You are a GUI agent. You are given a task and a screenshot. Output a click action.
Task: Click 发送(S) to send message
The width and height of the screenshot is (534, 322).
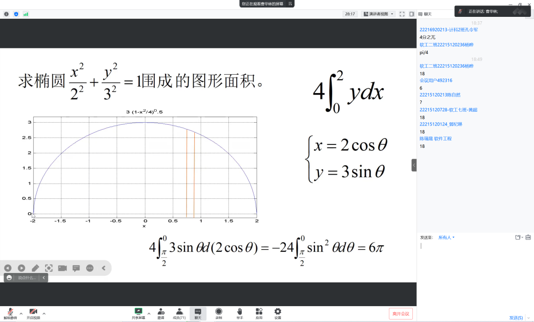pos(516,318)
